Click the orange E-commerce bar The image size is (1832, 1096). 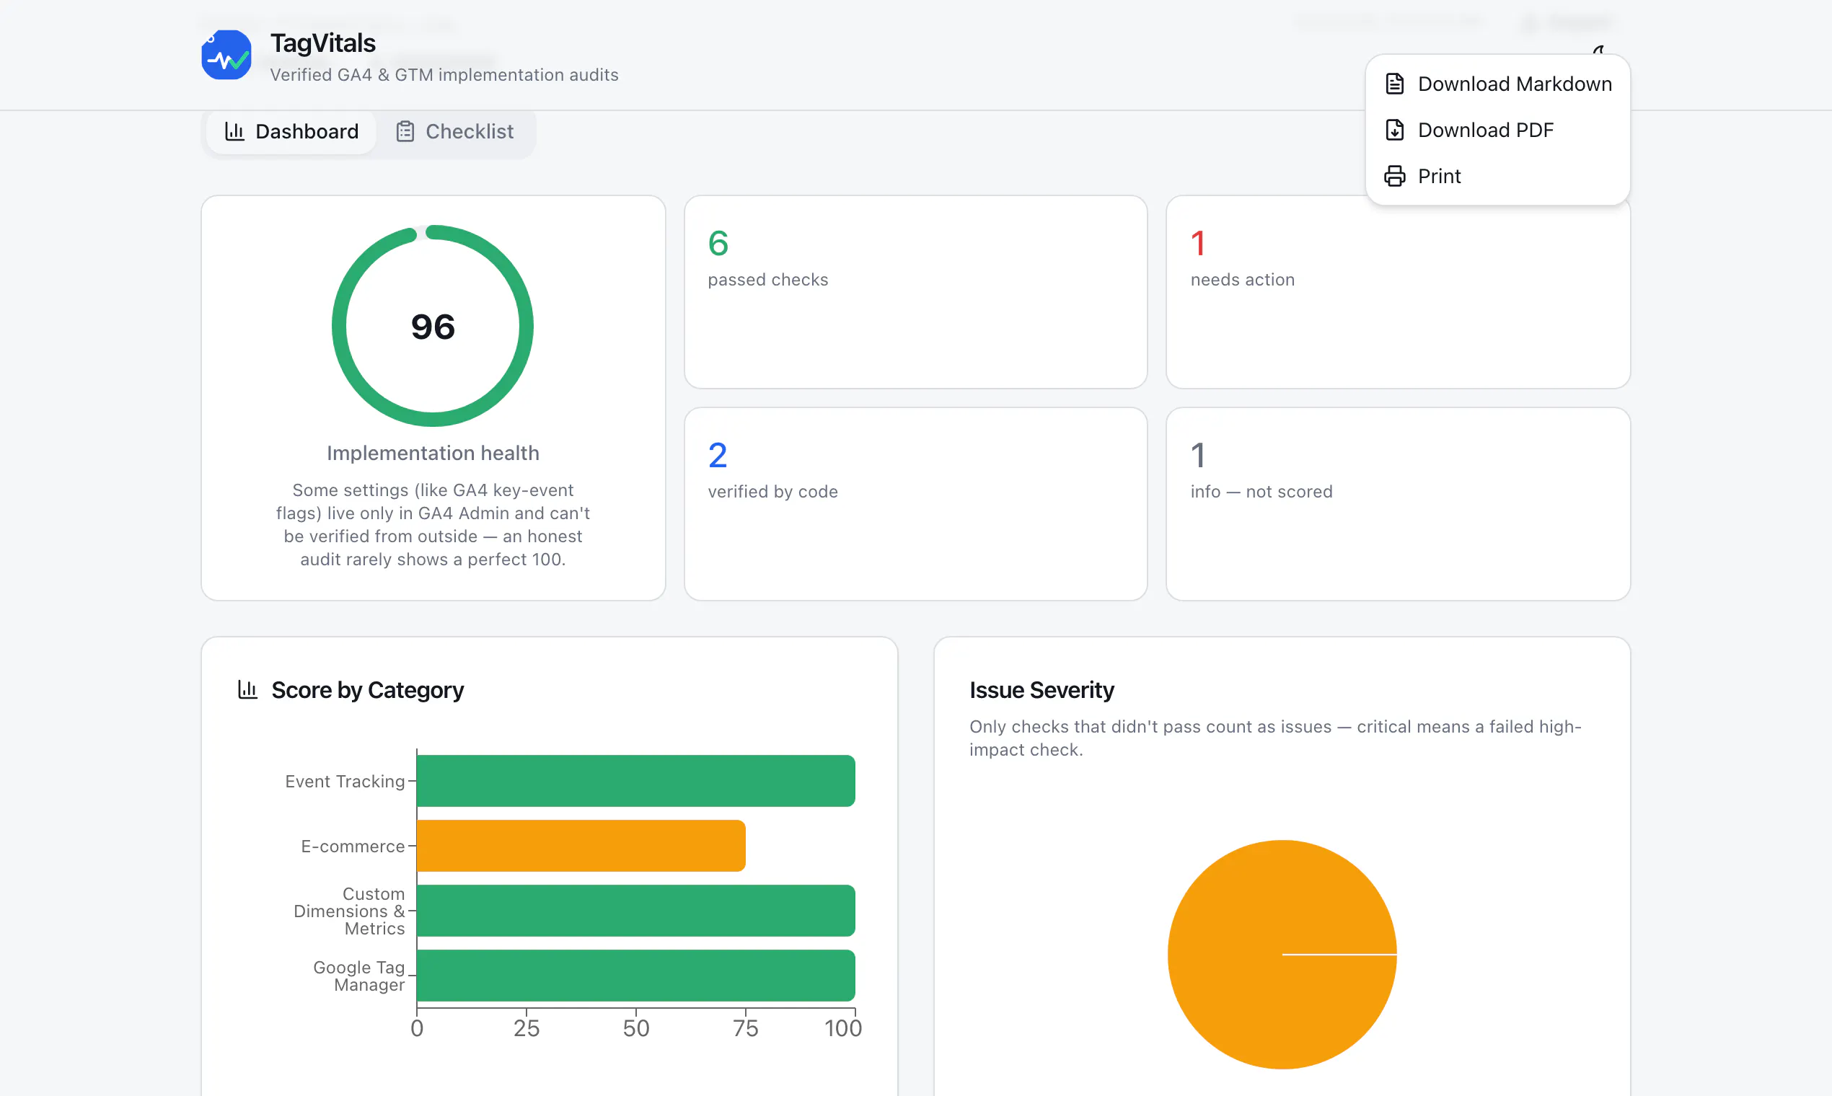click(x=581, y=846)
